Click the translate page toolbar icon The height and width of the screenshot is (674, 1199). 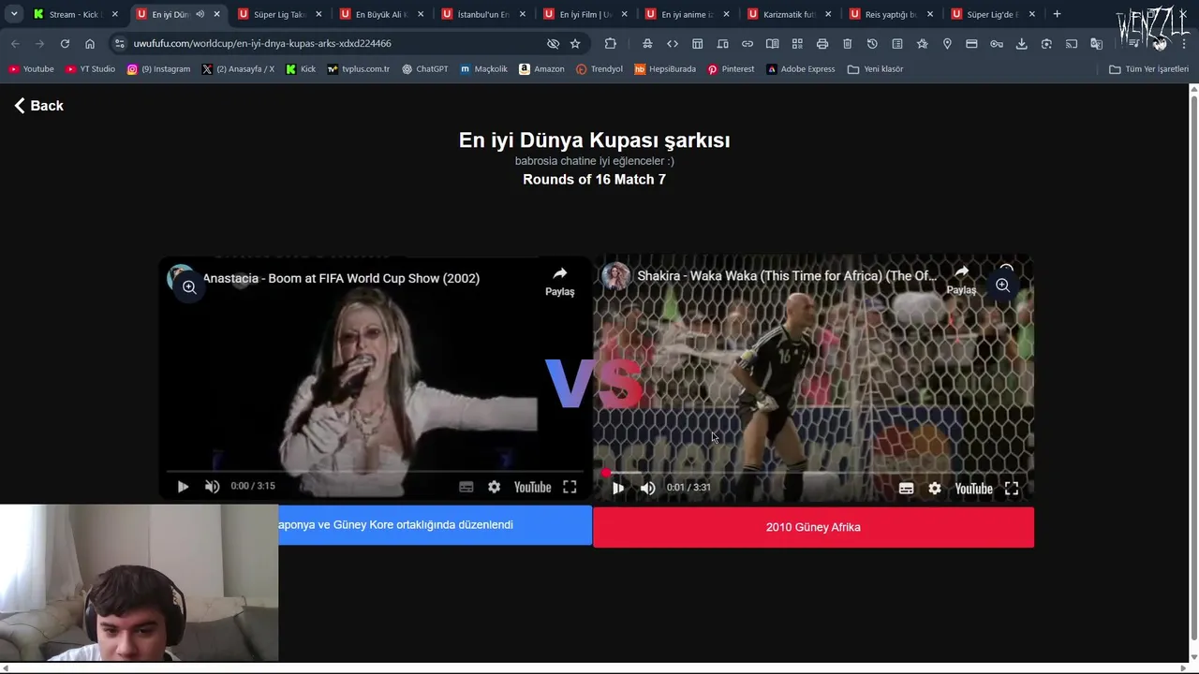tap(1097, 43)
